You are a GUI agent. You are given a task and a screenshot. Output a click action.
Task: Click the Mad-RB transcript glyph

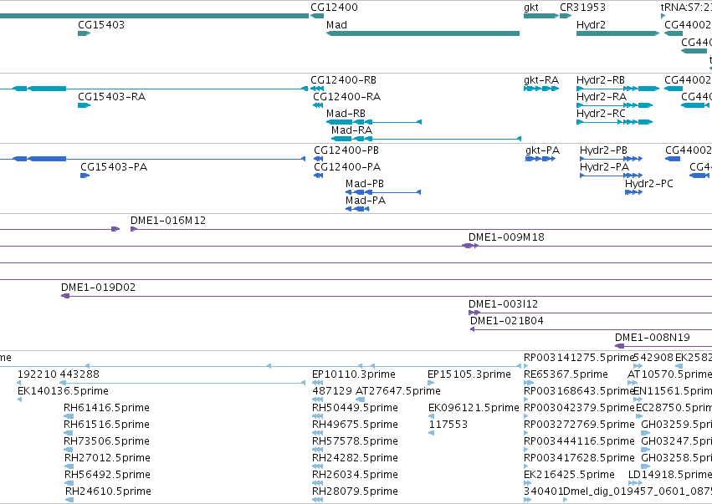point(374,122)
